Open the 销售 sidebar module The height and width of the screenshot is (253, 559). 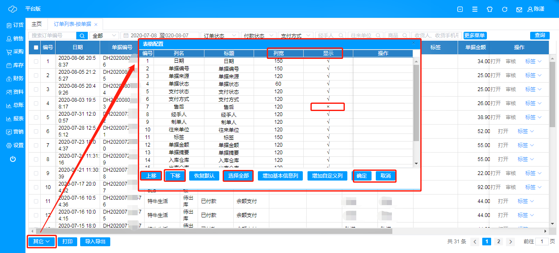point(15,39)
